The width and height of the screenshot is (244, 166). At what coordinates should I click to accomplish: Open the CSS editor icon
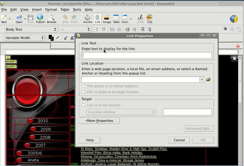(x=150, y=18)
